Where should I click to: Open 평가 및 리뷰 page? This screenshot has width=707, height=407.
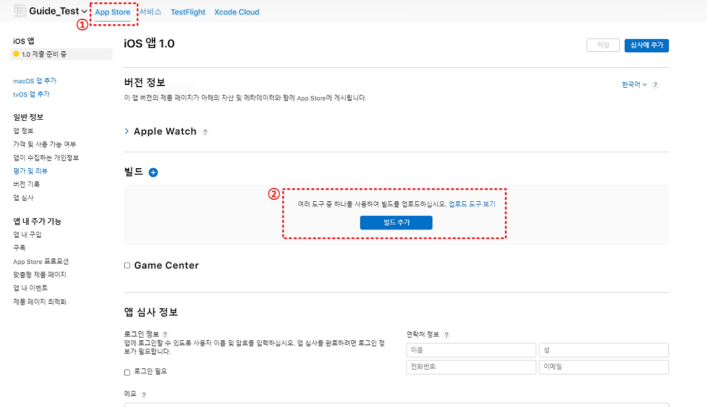(30, 171)
